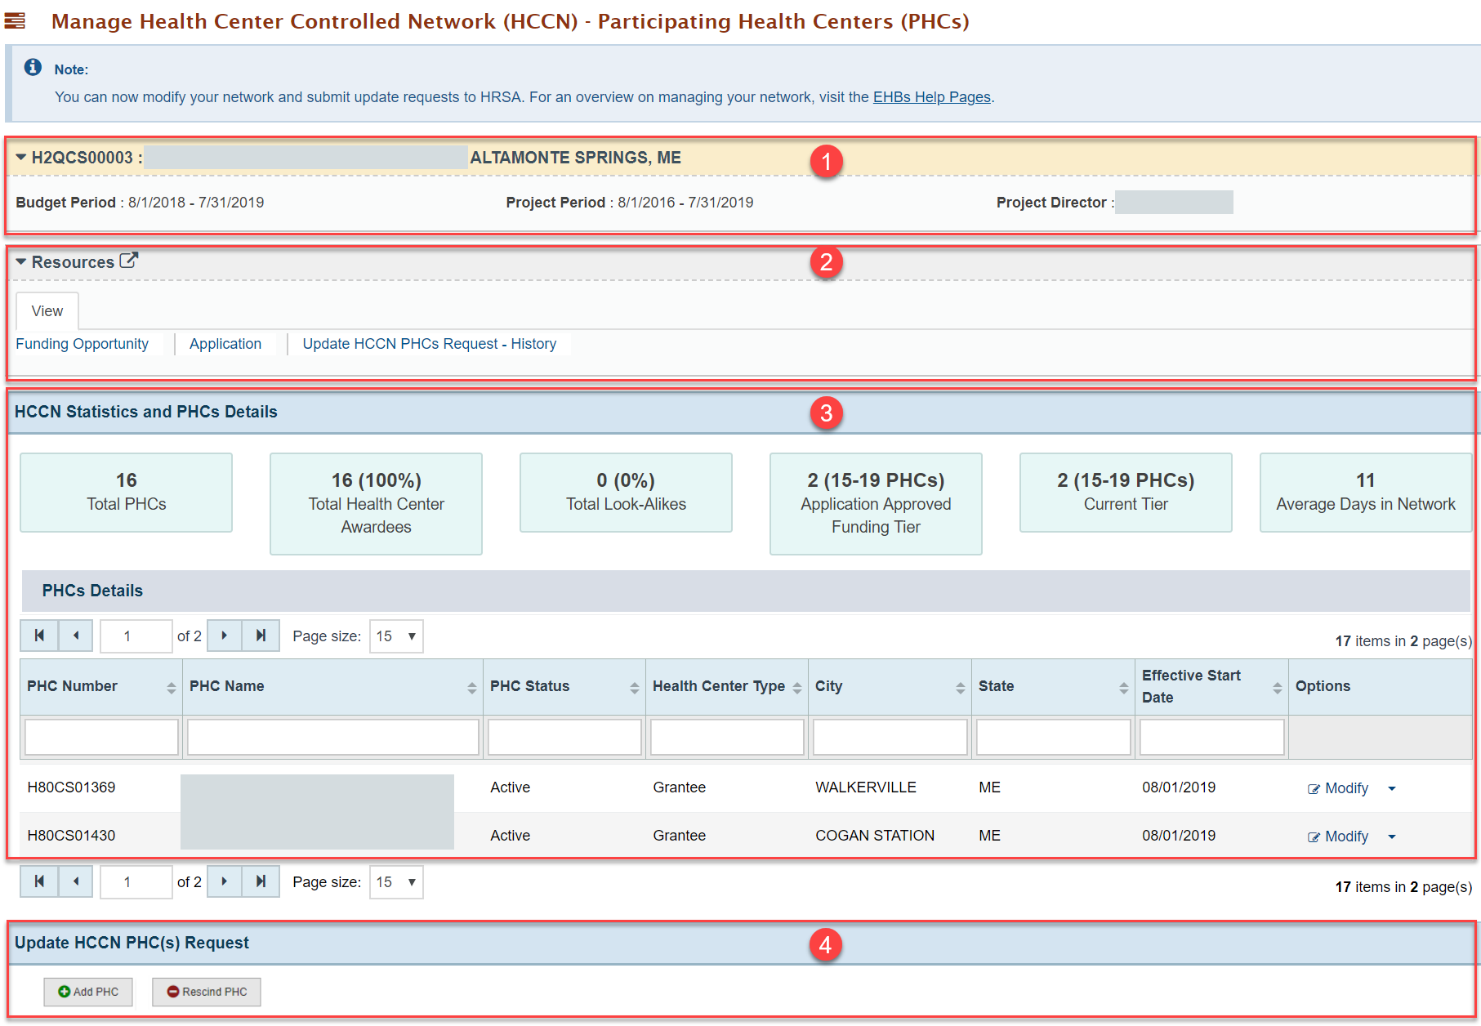Open top Page size dropdown
Image resolution: width=1481 pixels, height=1026 pixels.
[x=396, y=636]
